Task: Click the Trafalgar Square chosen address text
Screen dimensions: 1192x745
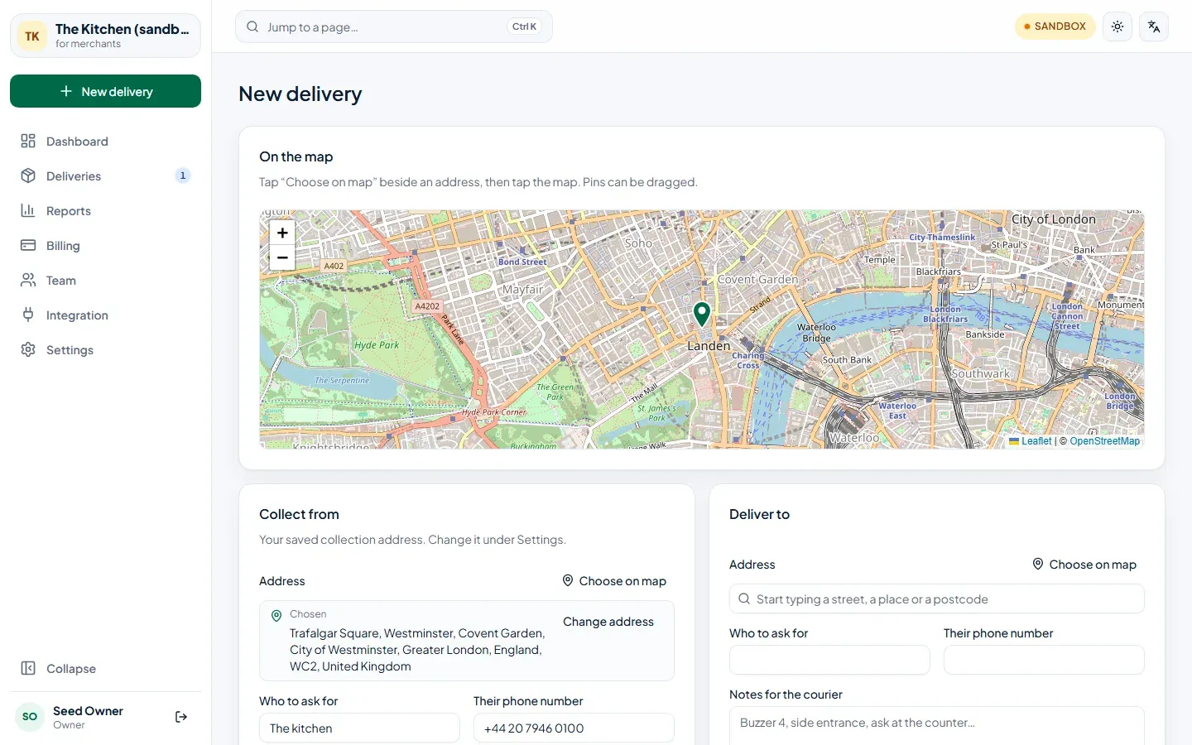Action: click(417, 650)
